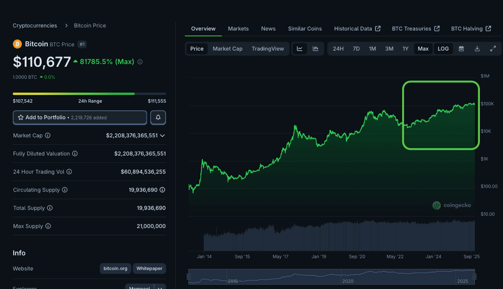Download chart data icon

(x=477, y=49)
